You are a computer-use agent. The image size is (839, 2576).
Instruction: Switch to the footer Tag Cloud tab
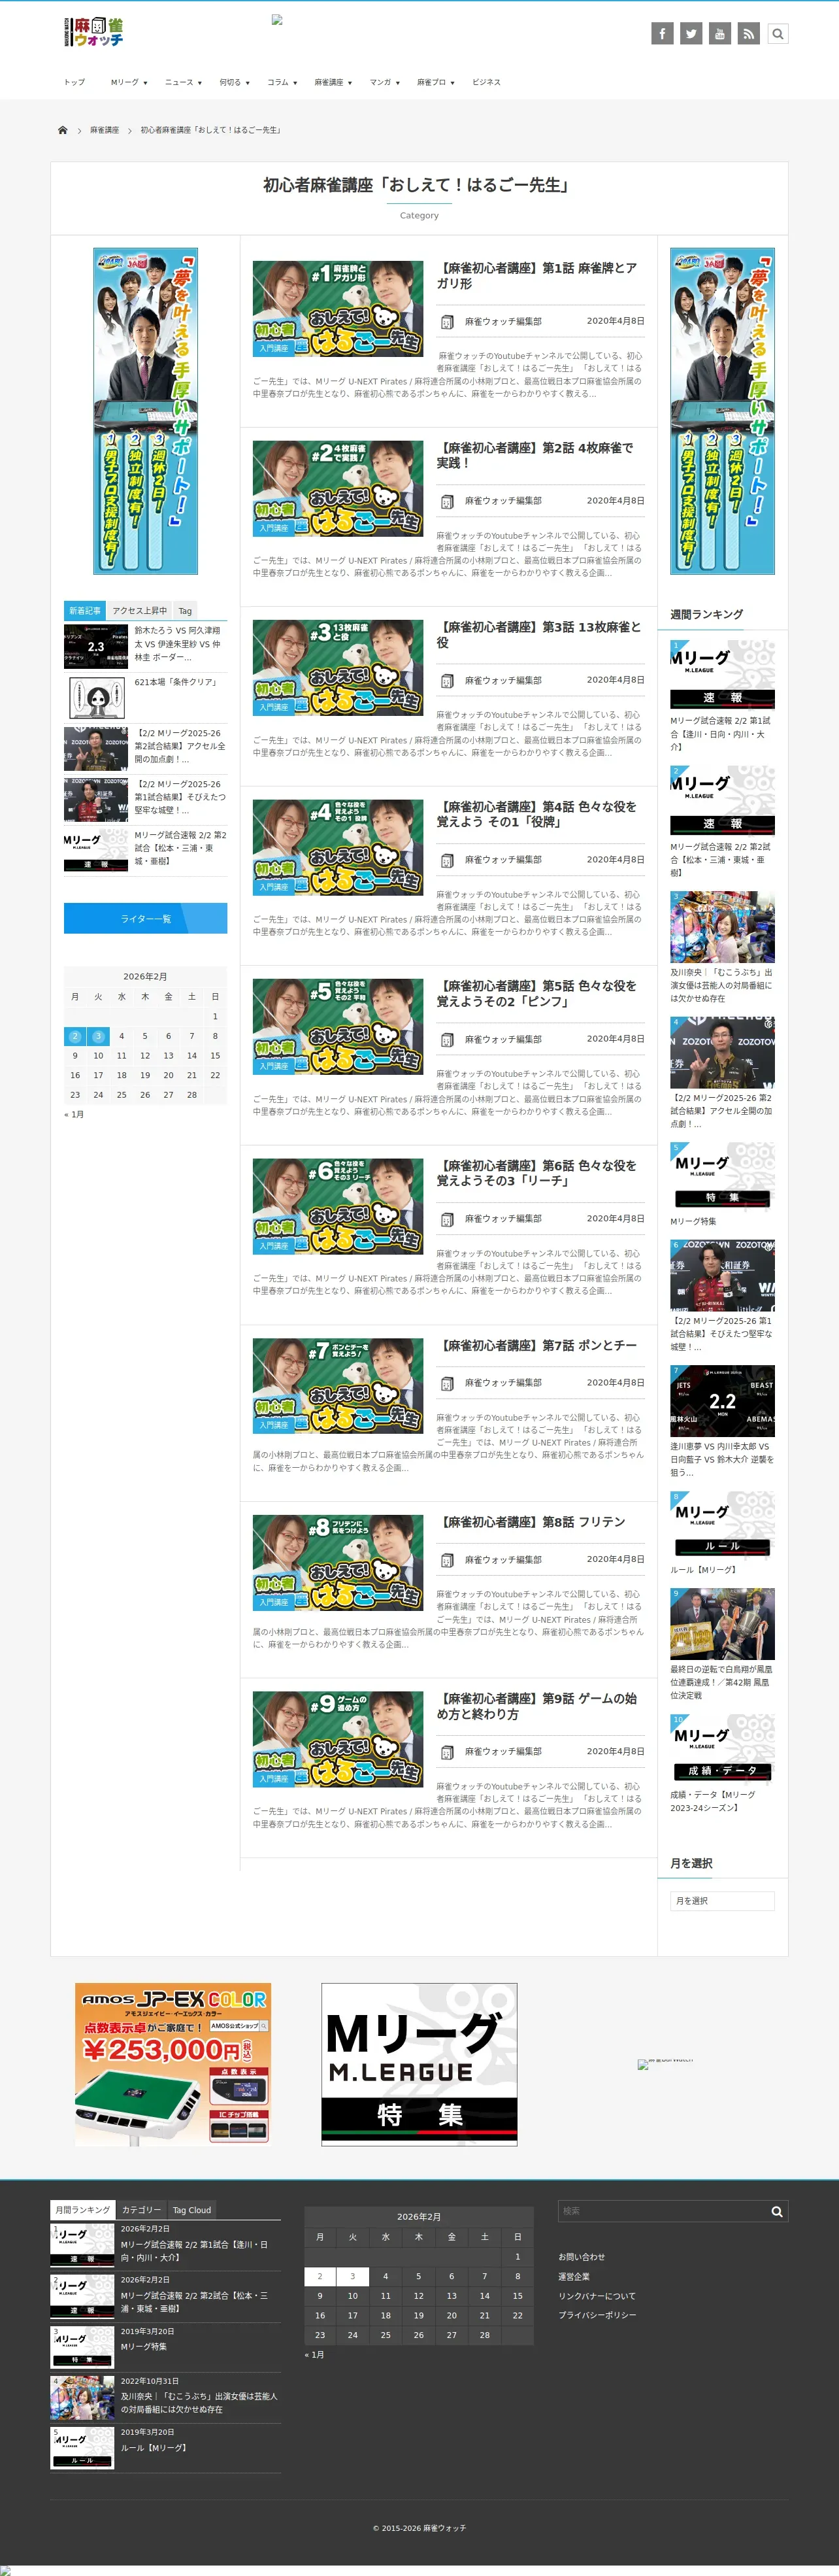[x=192, y=2210]
